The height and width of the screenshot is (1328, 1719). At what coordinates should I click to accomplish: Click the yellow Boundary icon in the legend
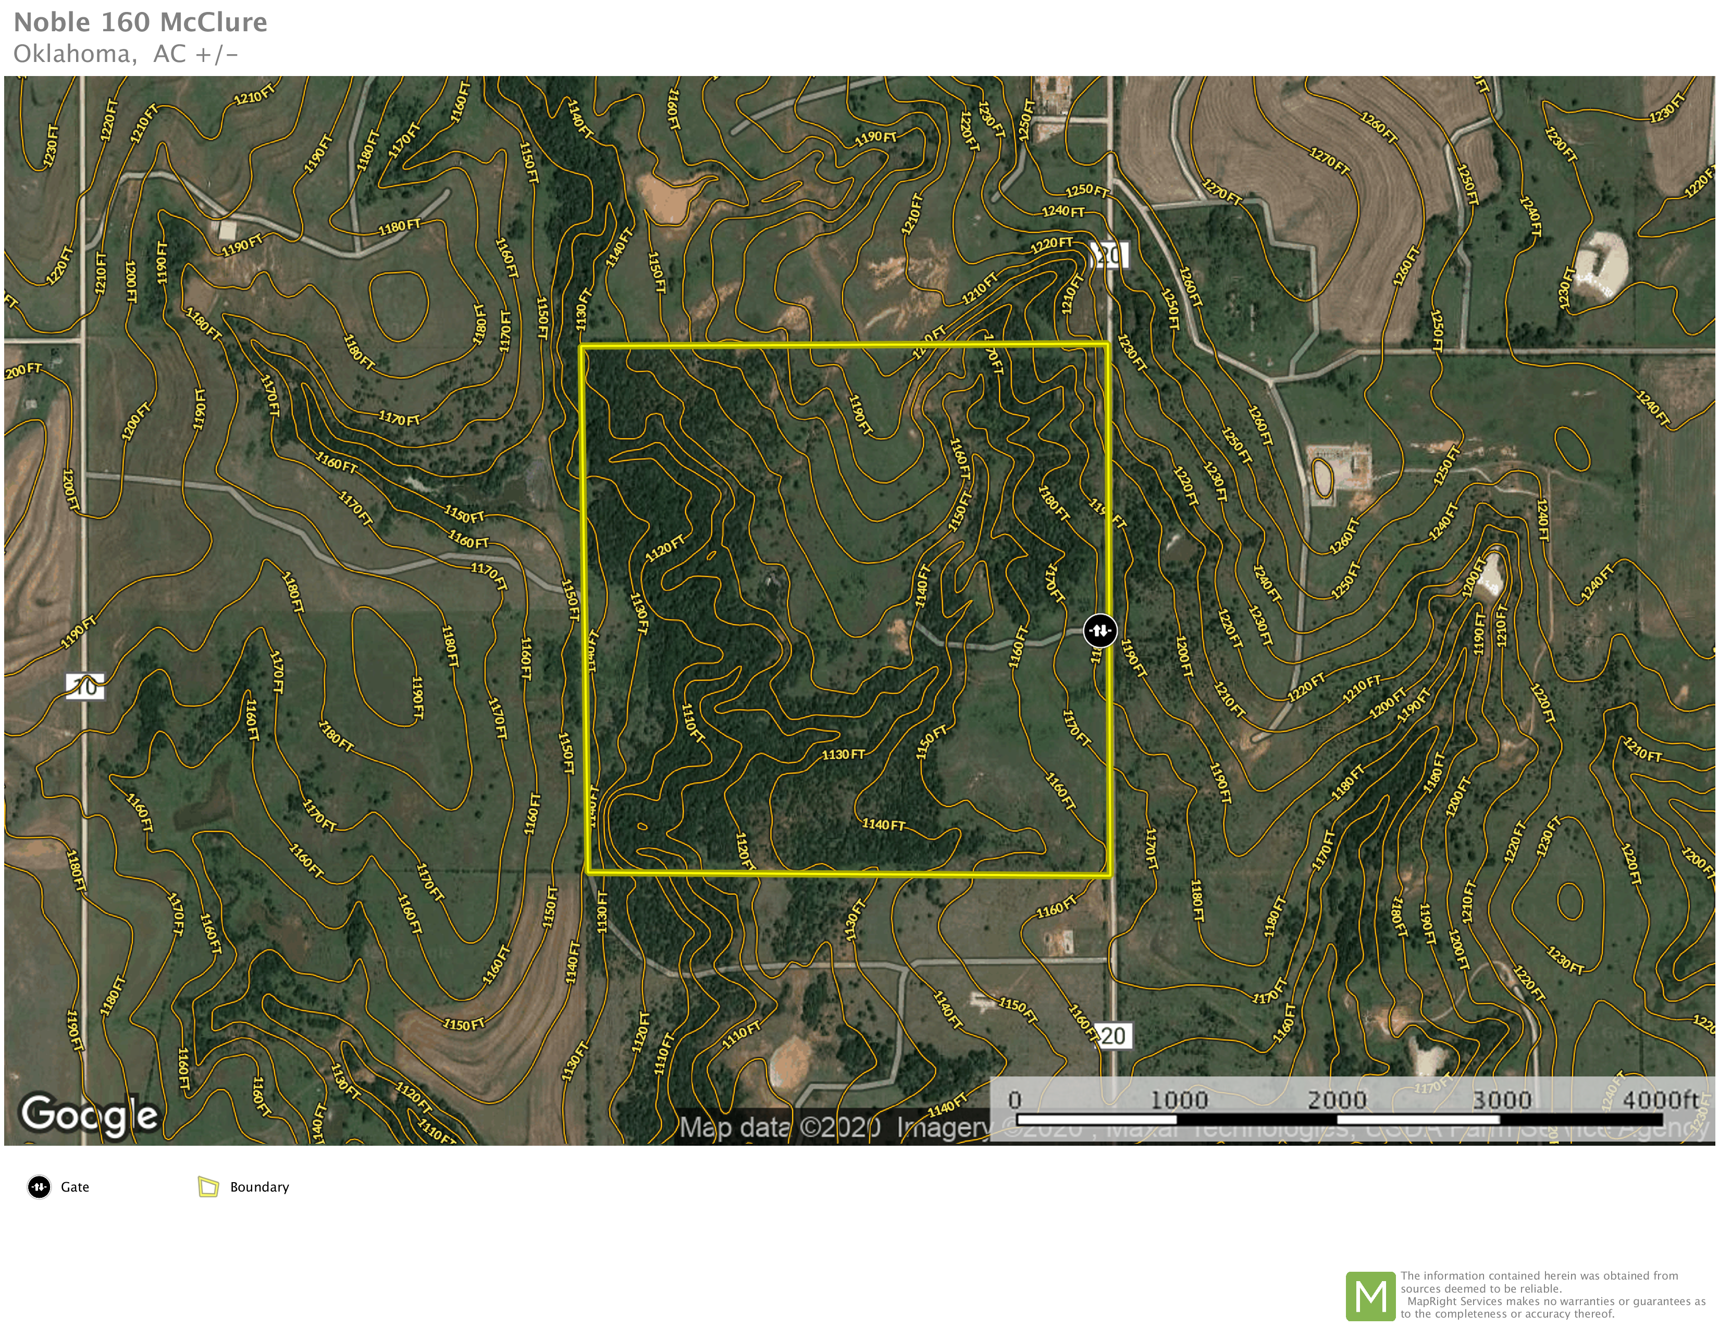coord(208,1186)
